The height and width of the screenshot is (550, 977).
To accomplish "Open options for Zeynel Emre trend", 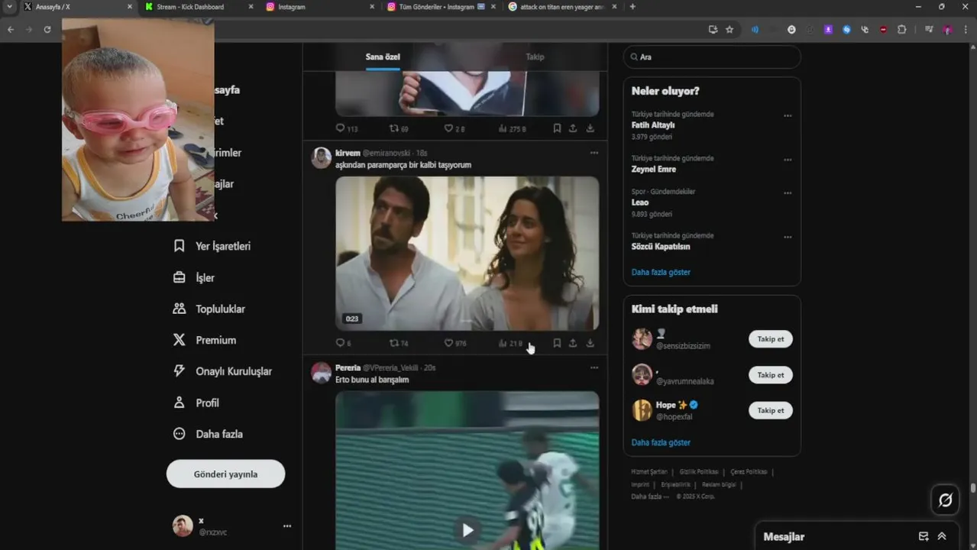I will [788, 160].
